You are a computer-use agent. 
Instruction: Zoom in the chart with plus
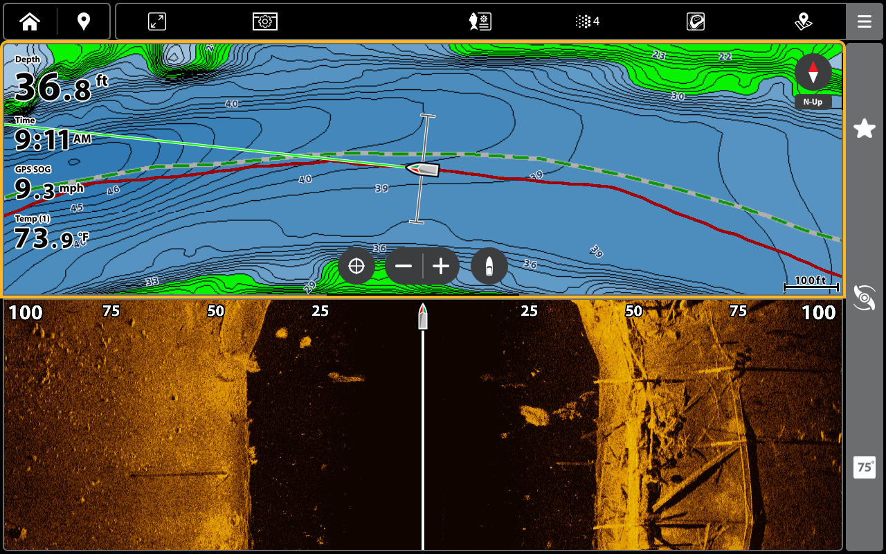click(x=441, y=266)
